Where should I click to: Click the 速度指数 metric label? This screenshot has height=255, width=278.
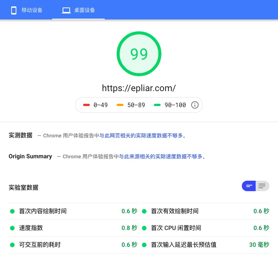(x=31, y=228)
